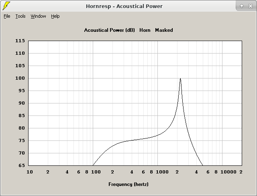
Task: Click the 90 dB y-axis label
Action: (22, 103)
